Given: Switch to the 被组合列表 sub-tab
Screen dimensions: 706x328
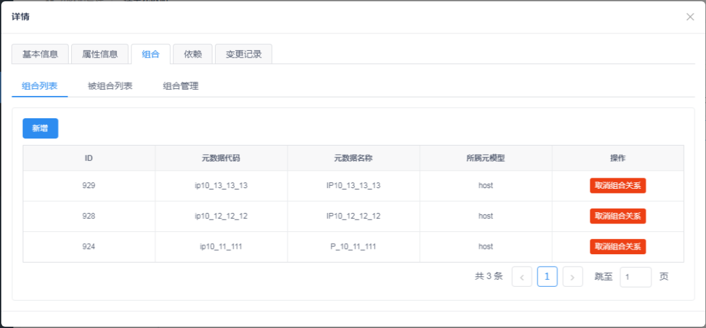Looking at the screenshot, I should (x=110, y=86).
